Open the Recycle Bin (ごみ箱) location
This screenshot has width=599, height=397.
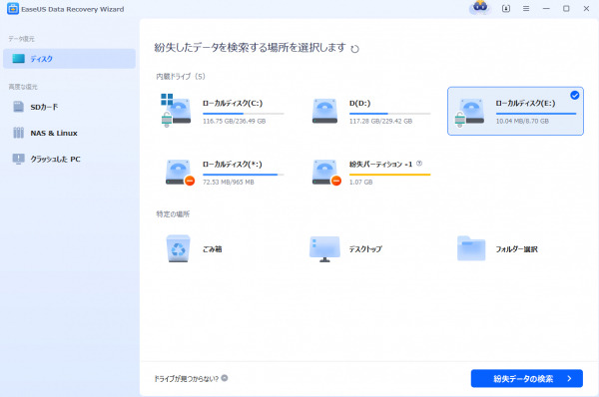[178, 248]
